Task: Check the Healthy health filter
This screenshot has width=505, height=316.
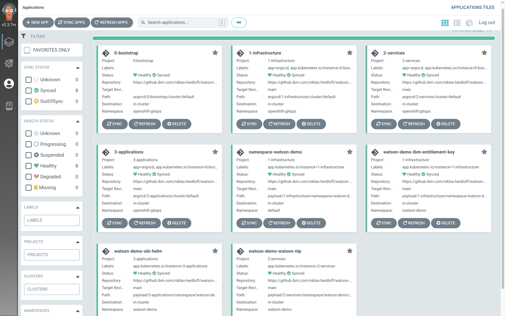Action: coord(29,166)
